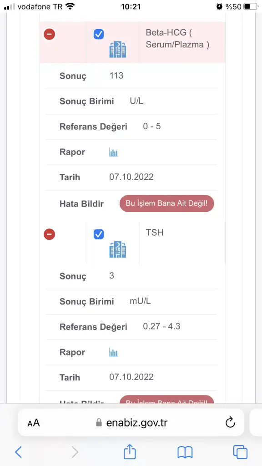This screenshot has width=262, height=466.
Task: Collapse the Beta-HCG row with red minus
Action: click(49, 34)
